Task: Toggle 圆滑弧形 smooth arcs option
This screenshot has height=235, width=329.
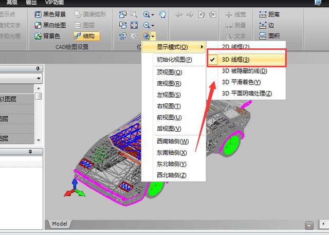Action: click(90, 14)
